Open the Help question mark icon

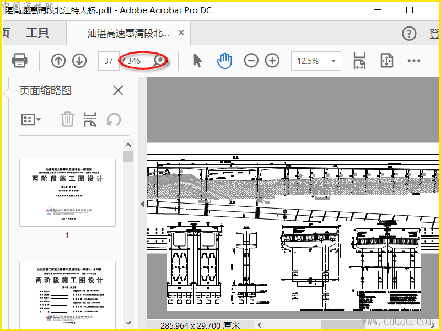coord(409,34)
